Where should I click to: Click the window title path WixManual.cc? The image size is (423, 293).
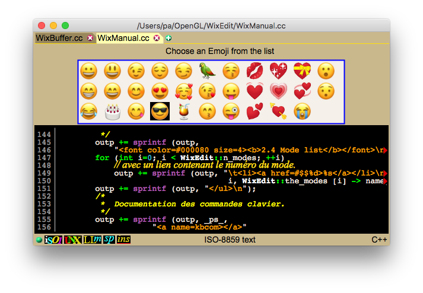pos(211,26)
